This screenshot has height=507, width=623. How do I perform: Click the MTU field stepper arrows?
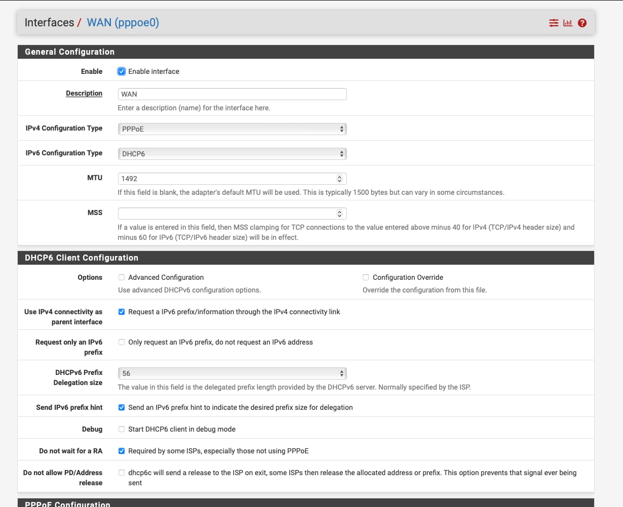(x=339, y=179)
